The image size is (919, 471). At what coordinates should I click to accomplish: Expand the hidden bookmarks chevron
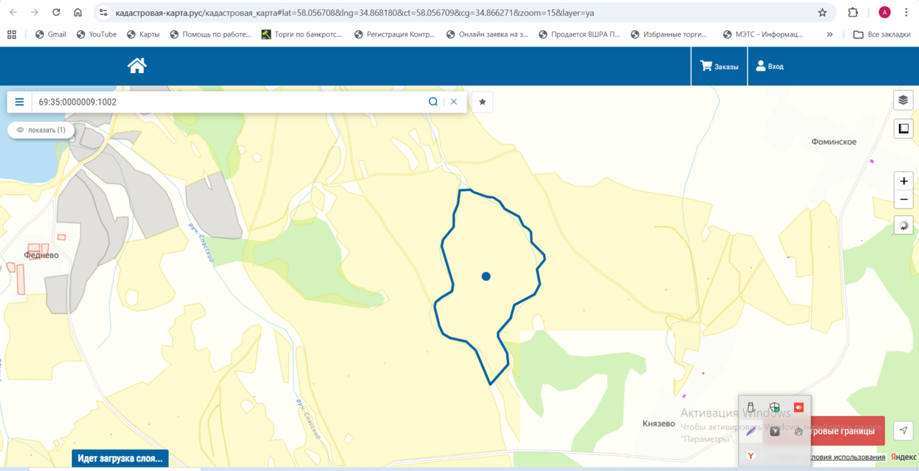830,34
